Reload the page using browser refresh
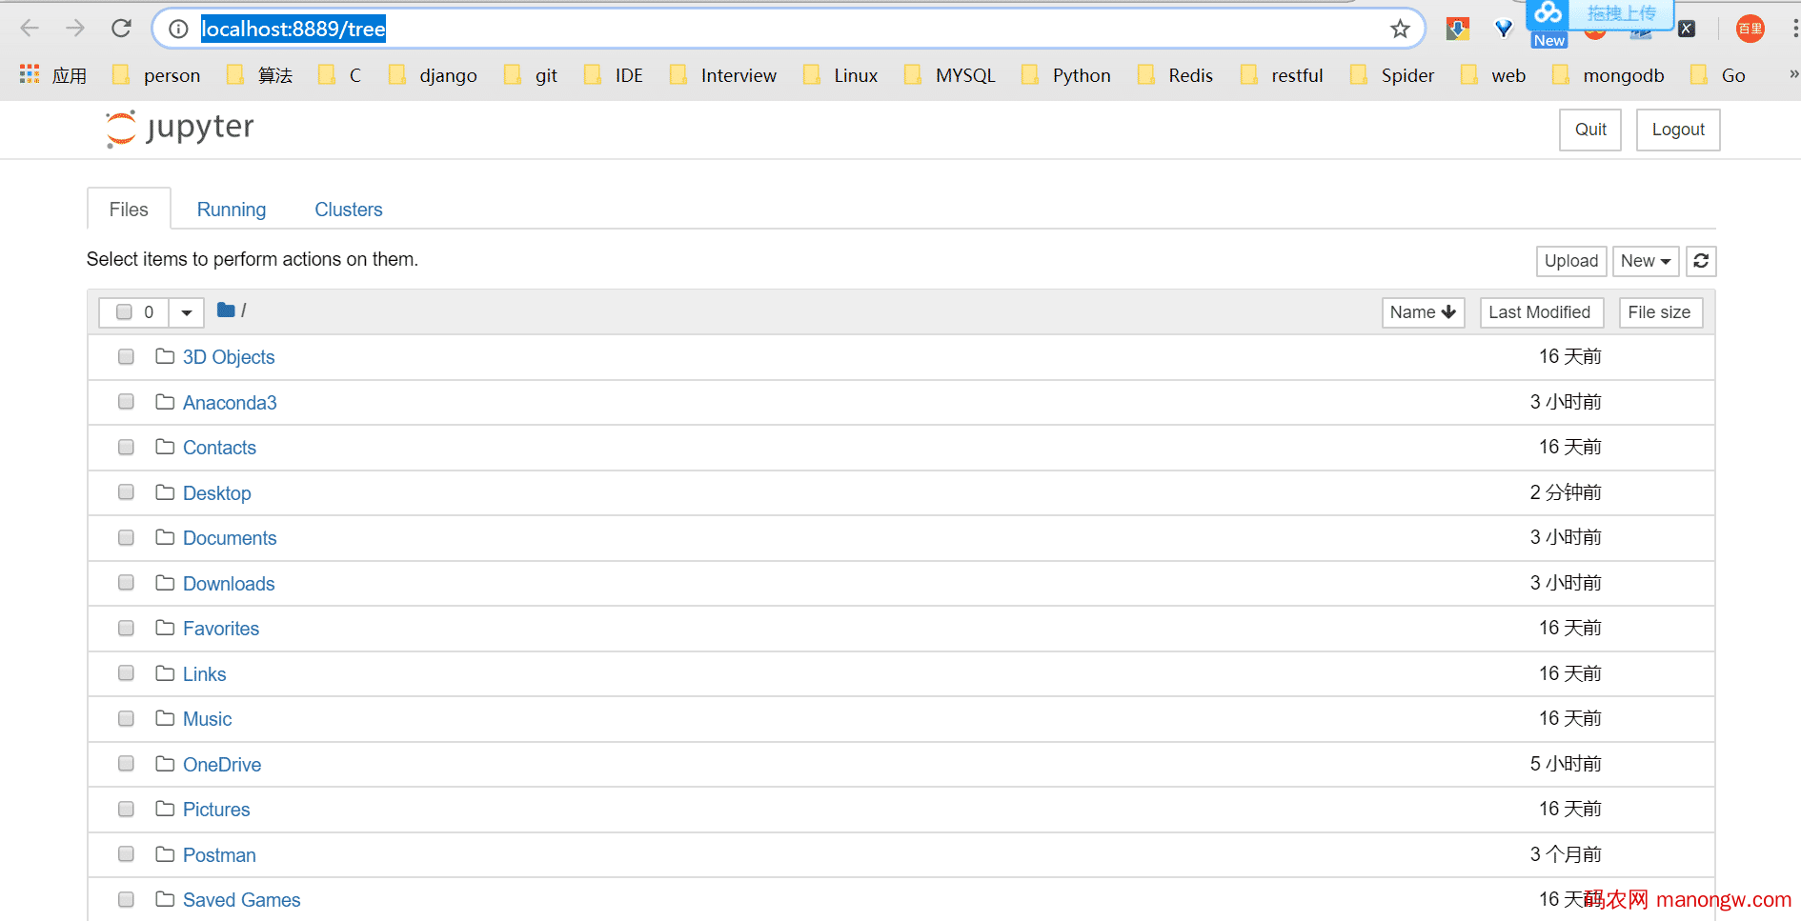This screenshot has width=1801, height=921. pyautogui.click(x=121, y=29)
